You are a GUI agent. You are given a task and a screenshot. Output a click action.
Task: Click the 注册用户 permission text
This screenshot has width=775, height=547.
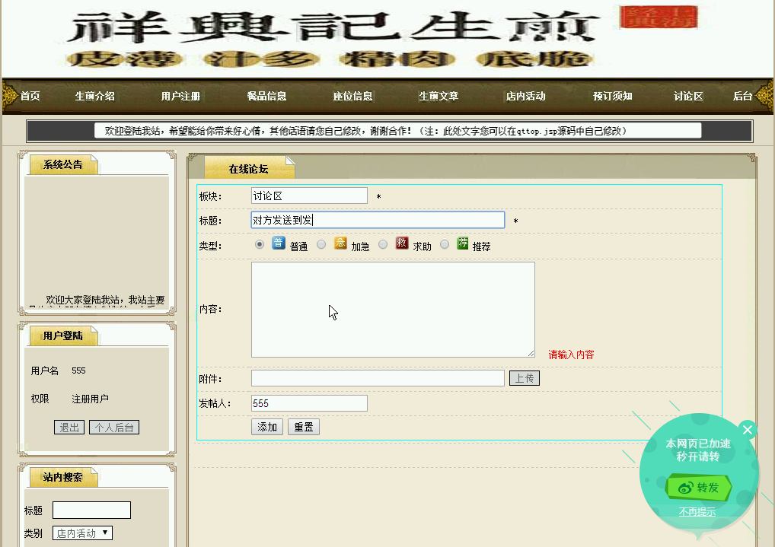pos(90,399)
